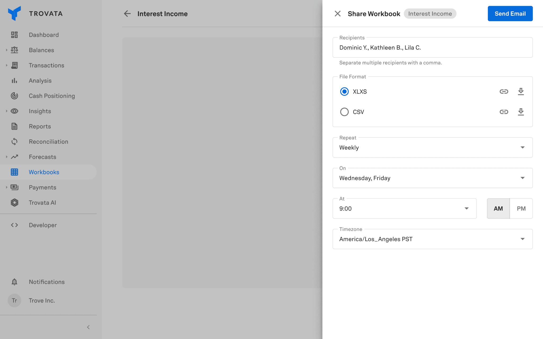Open Reconciliation from the sidebar
The image size is (543, 339).
[49, 142]
